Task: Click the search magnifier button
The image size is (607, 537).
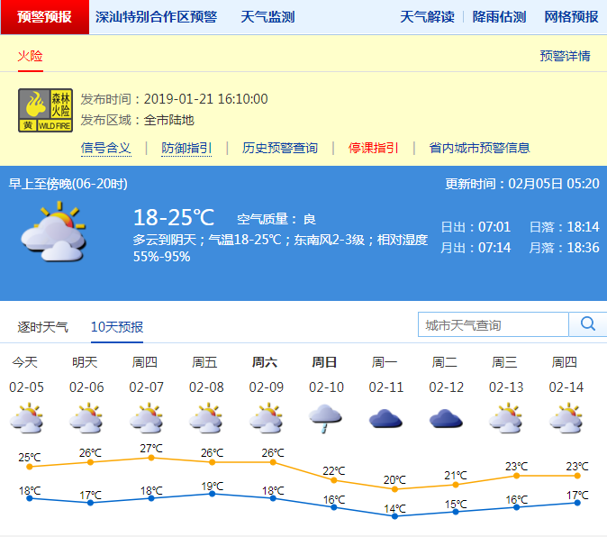Action: [588, 324]
